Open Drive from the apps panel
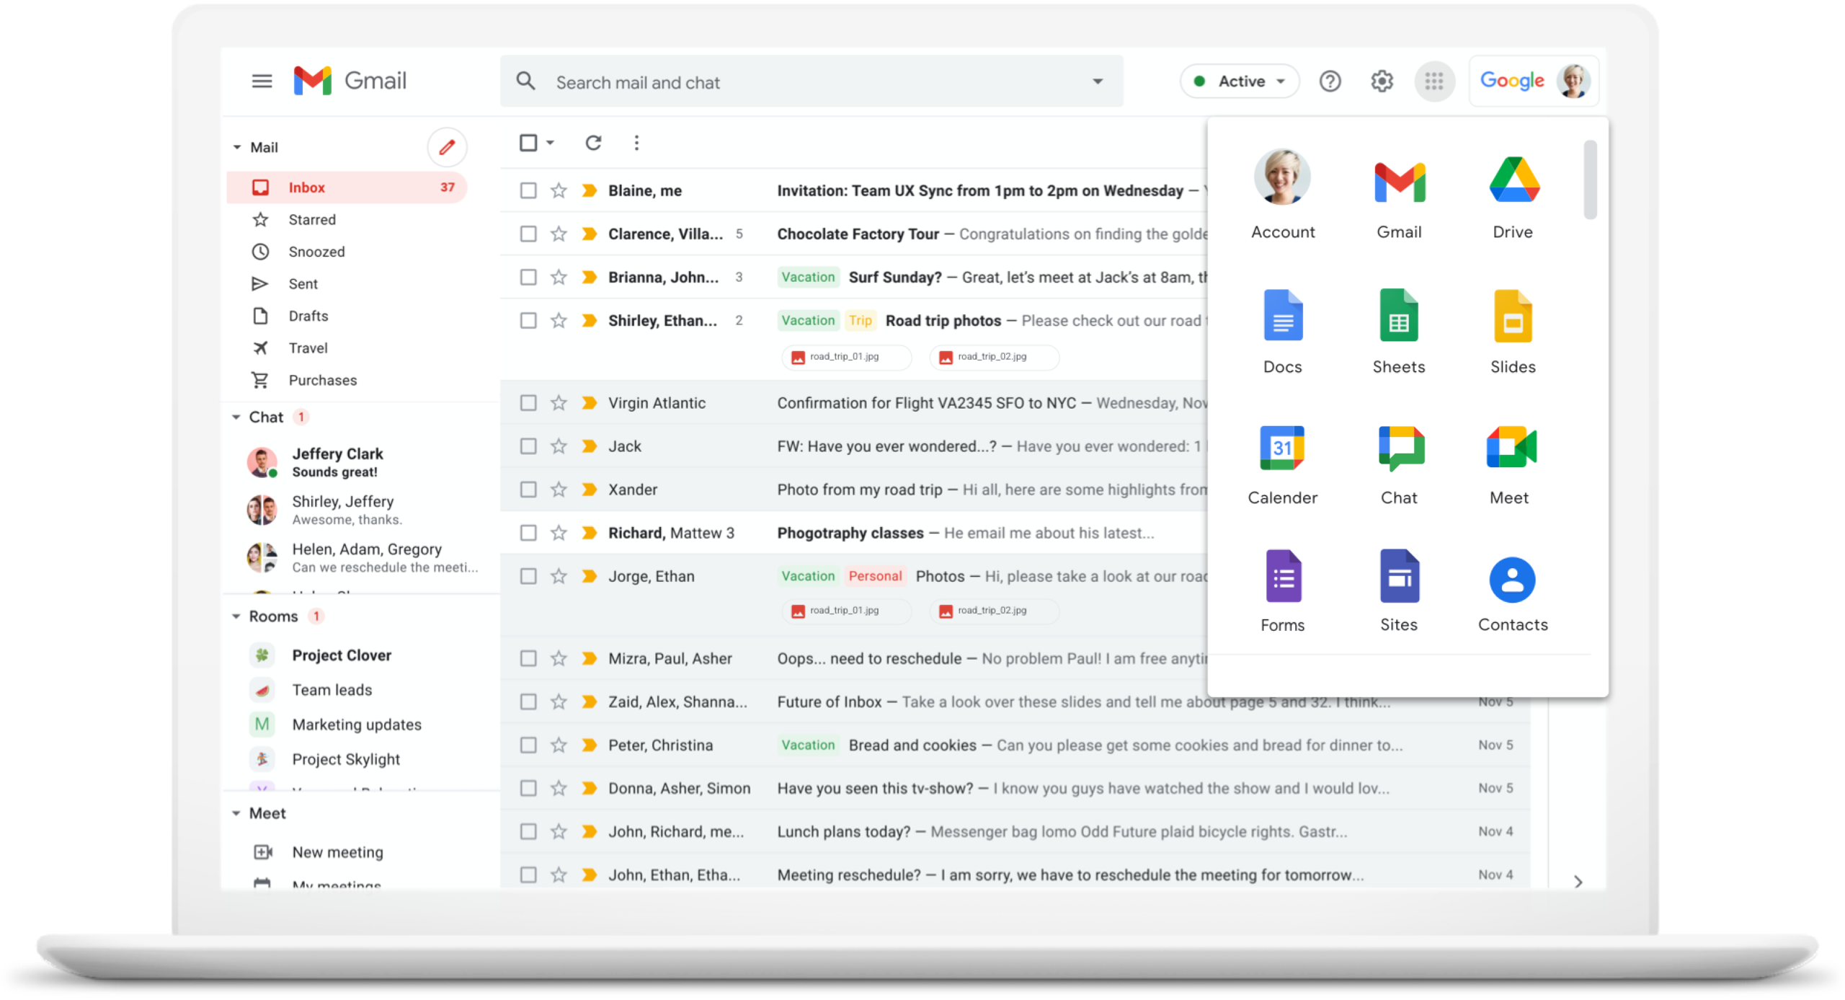1845x1000 pixels. click(1513, 198)
